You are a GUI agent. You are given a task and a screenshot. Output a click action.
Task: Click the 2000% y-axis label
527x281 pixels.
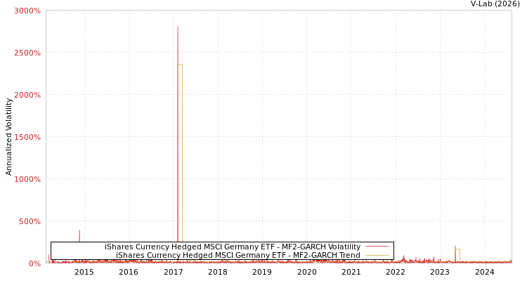click(x=27, y=95)
